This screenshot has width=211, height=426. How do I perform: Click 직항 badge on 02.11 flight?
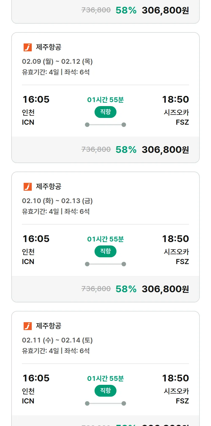click(x=105, y=391)
